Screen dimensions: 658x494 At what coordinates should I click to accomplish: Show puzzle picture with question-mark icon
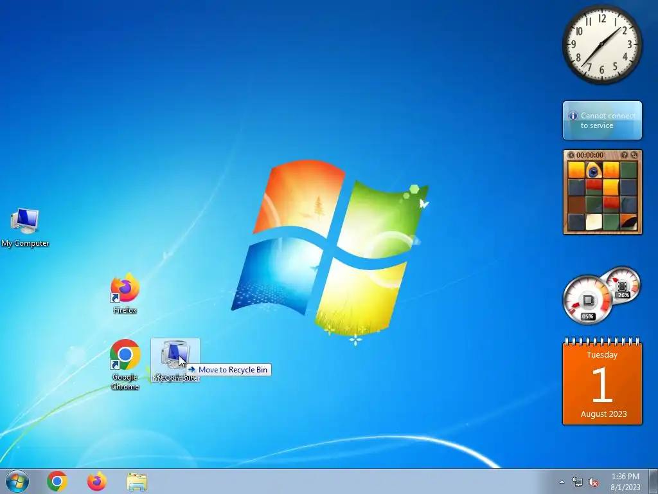point(624,155)
